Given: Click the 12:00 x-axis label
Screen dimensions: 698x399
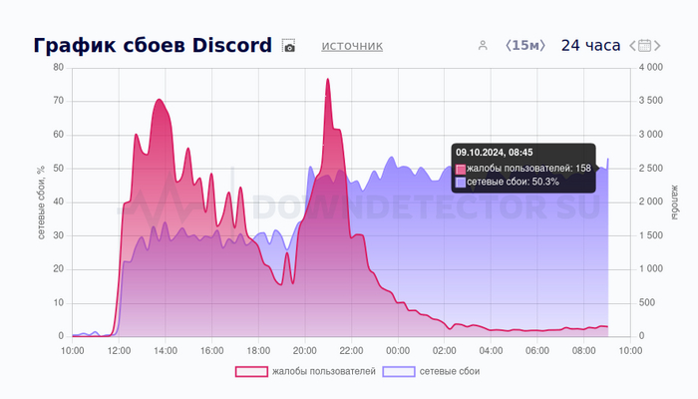Looking at the screenshot, I should coord(119,351).
